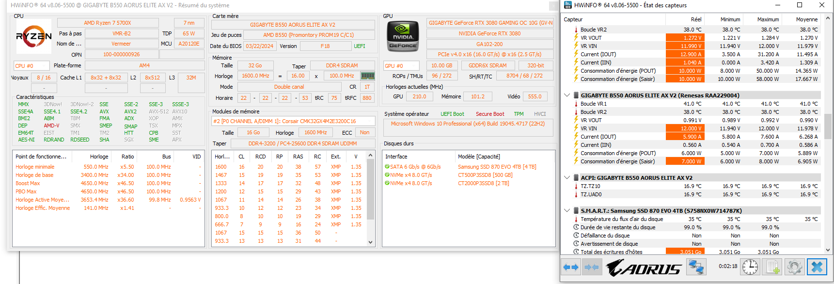
Task: Click the 0:02:18 elapsed time display
Action: pos(728,267)
